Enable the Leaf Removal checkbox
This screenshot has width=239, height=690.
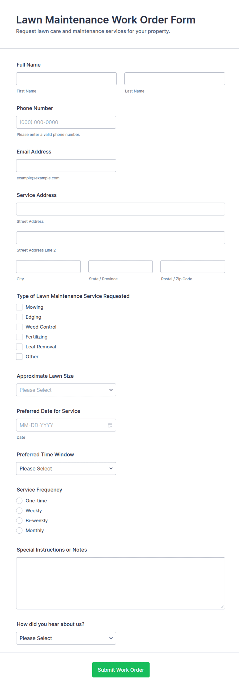point(19,347)
